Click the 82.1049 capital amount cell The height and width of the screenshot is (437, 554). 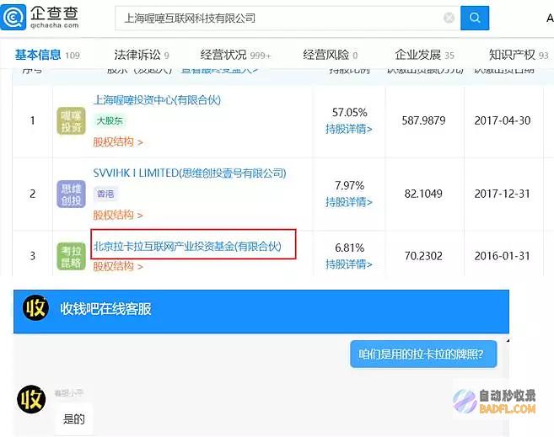(423, 194)
